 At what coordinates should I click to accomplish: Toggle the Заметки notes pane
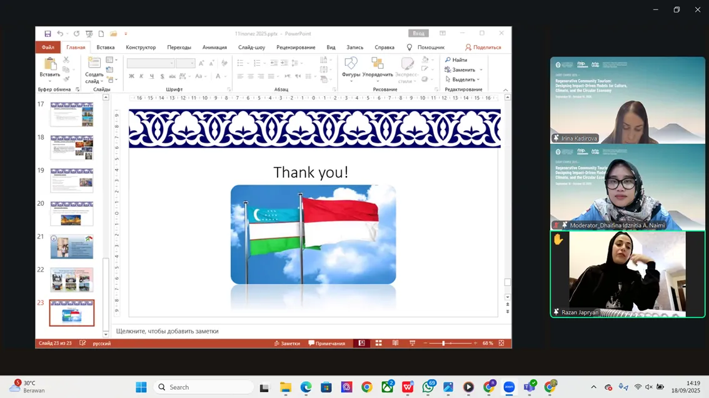point(287,344)
